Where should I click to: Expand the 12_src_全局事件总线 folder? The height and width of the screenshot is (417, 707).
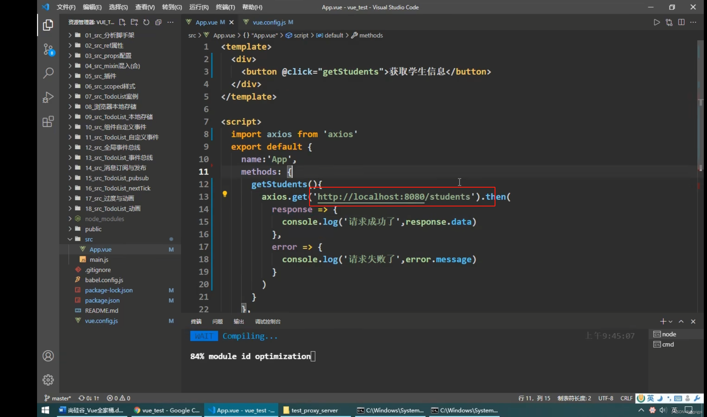pos(120,147)
